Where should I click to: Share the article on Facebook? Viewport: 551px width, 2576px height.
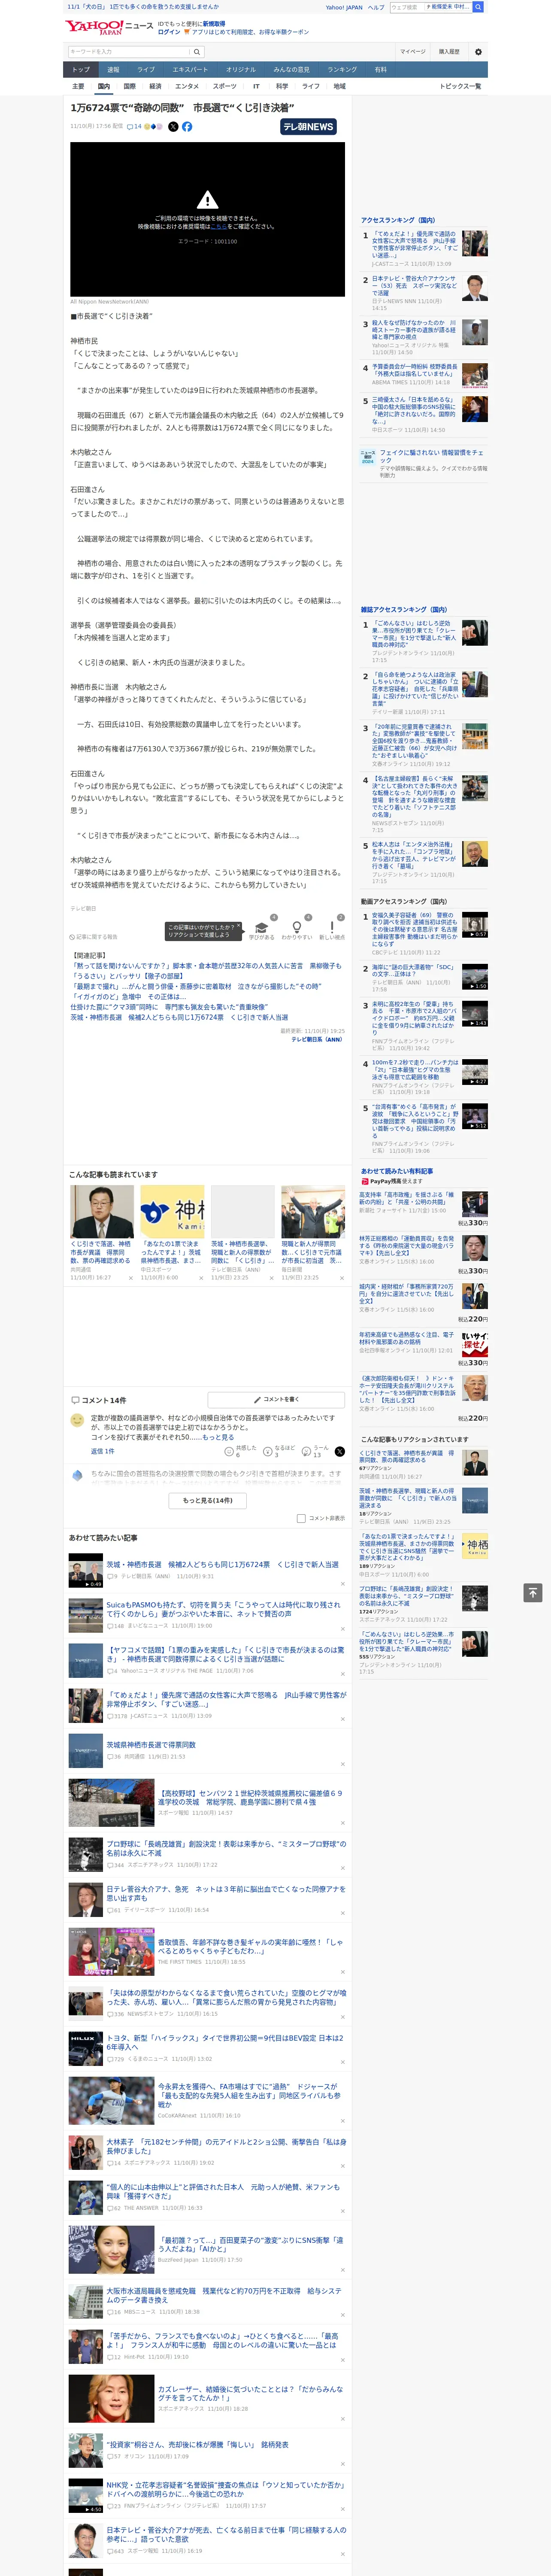[x=187, y=127]
